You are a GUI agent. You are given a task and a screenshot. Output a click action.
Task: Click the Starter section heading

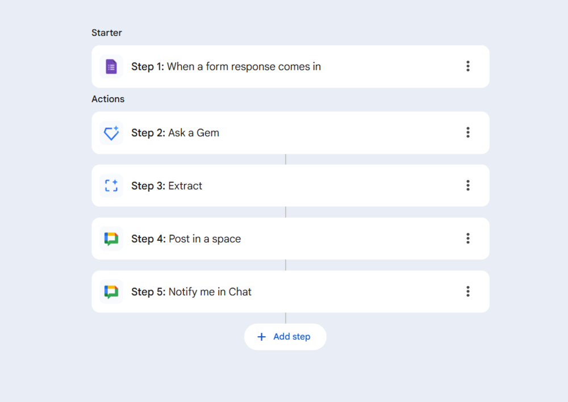point(107,33)
